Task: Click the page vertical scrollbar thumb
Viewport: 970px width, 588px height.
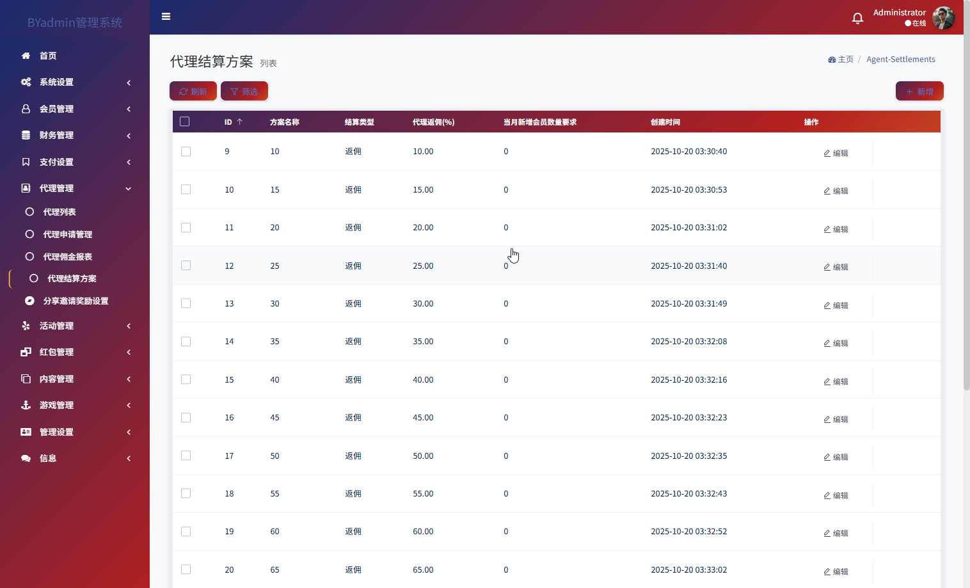Action: (967, 195)
